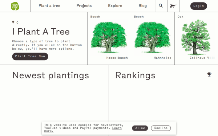
Task: Click the planted tree count 0
Action: [x=17, y=22]
